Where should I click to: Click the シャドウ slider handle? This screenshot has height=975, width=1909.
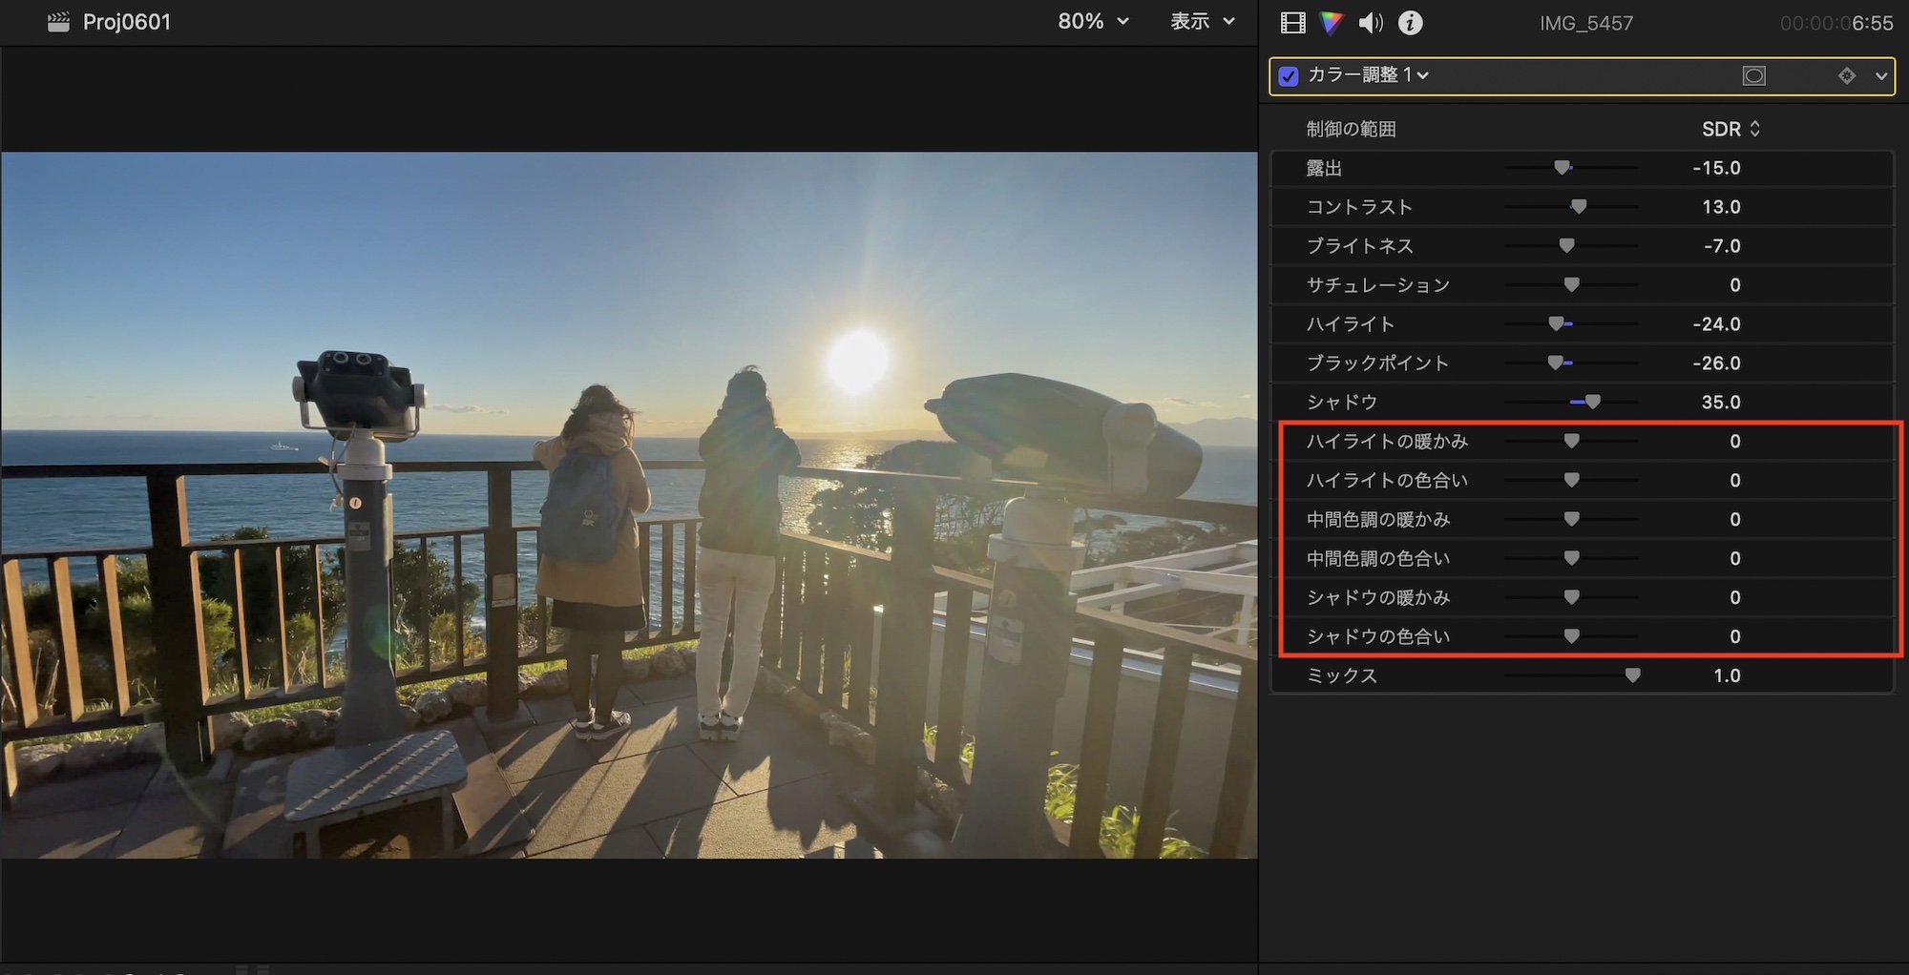(x=1592, y=403)
